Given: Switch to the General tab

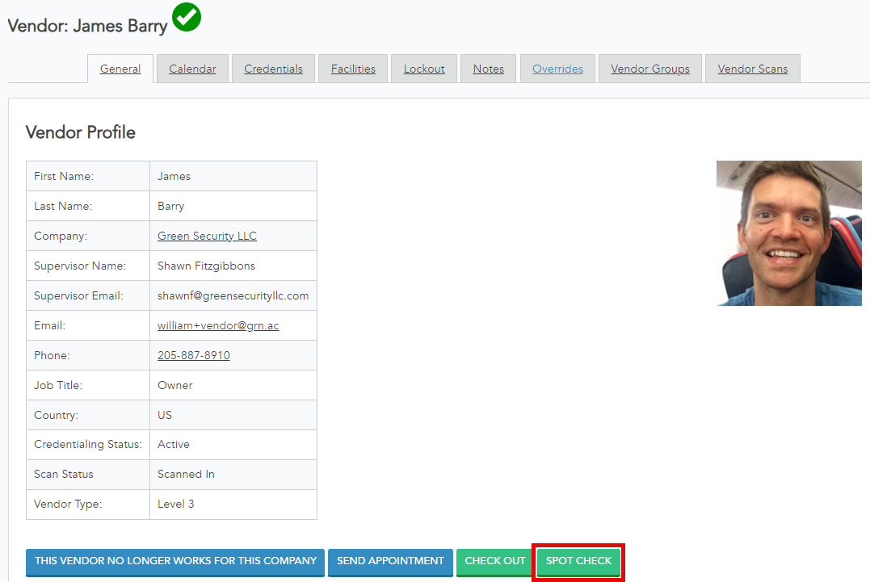Looking at the screenshot, I should click(120, 69).
